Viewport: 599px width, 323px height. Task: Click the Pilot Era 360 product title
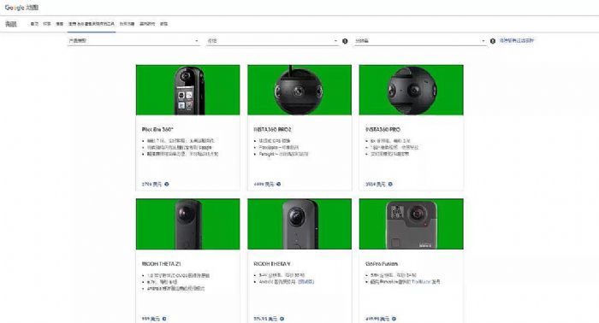(157, 130)
